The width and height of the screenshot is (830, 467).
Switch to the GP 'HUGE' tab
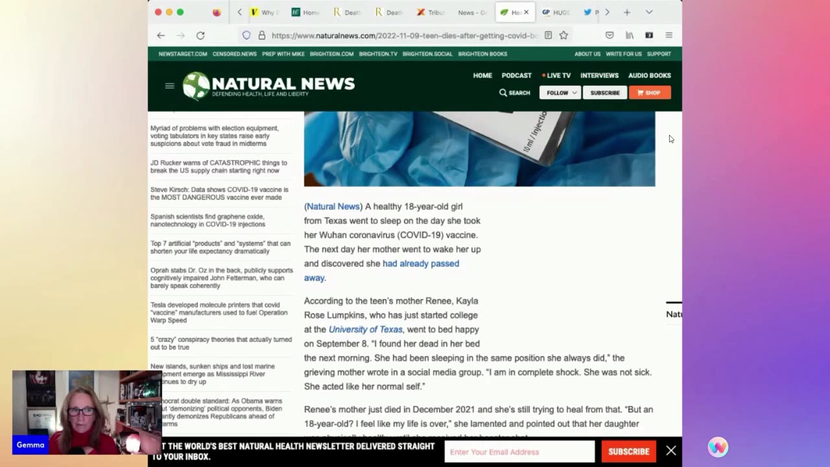point(556,12)
